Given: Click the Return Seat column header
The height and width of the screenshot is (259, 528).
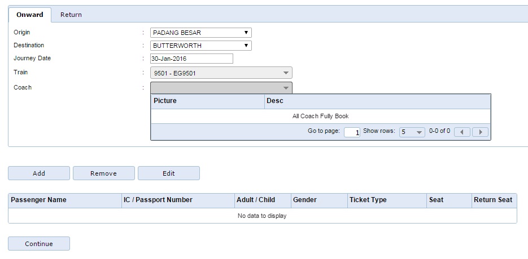Looking at the screenshot, I should click(x=494, y=200).
